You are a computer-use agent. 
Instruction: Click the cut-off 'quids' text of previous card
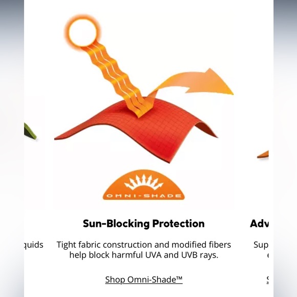(34, 245)
